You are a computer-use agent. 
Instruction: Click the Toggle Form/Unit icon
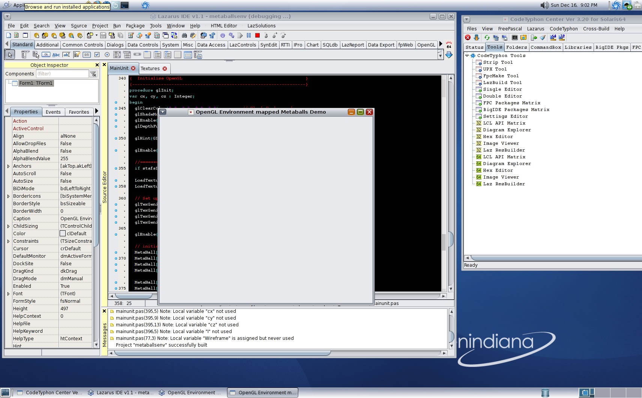(174, 35)
